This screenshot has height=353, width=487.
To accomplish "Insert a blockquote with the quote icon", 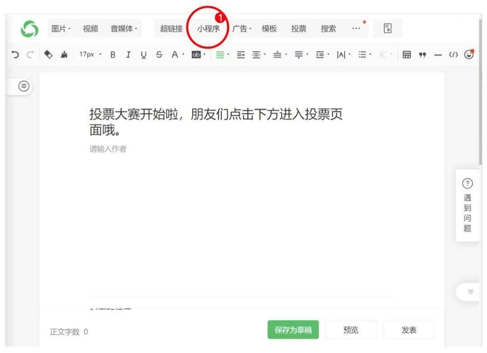I will [x=423, y=54].
